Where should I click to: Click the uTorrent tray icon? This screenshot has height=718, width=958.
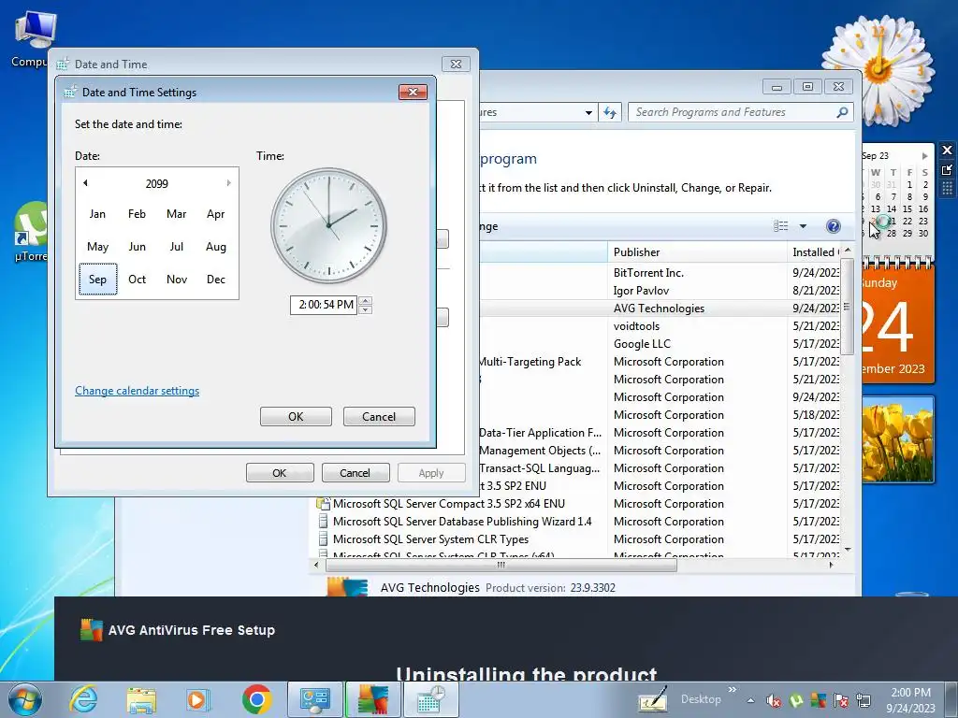pos(796,701)
